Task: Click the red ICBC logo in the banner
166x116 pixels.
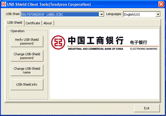Action: [x=58, y=42]
